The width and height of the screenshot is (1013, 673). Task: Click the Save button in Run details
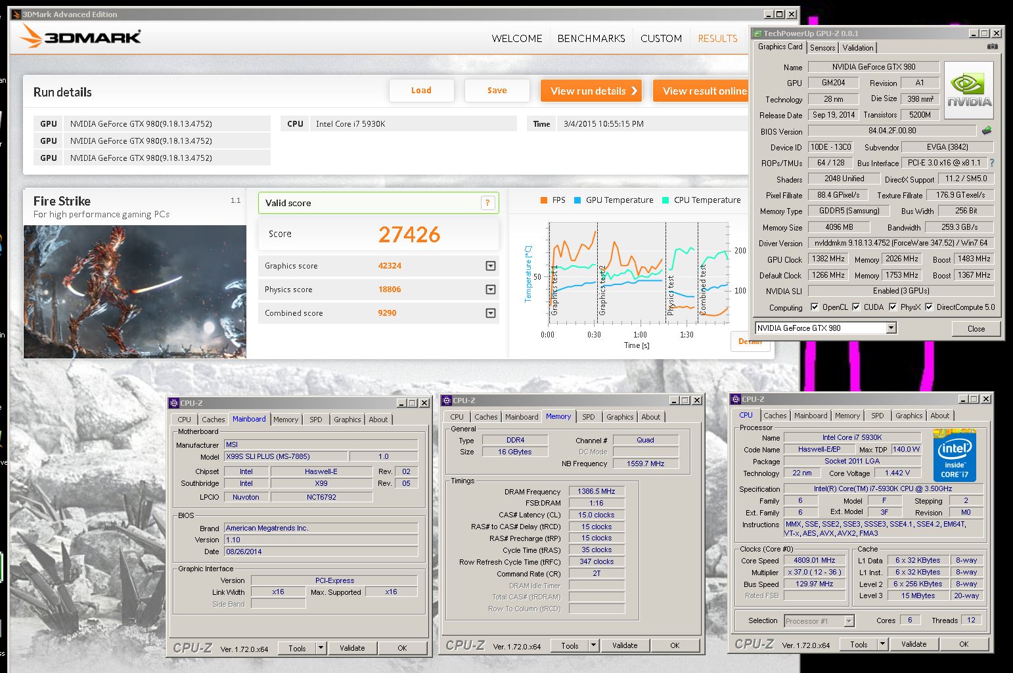[x=497, y=91]
